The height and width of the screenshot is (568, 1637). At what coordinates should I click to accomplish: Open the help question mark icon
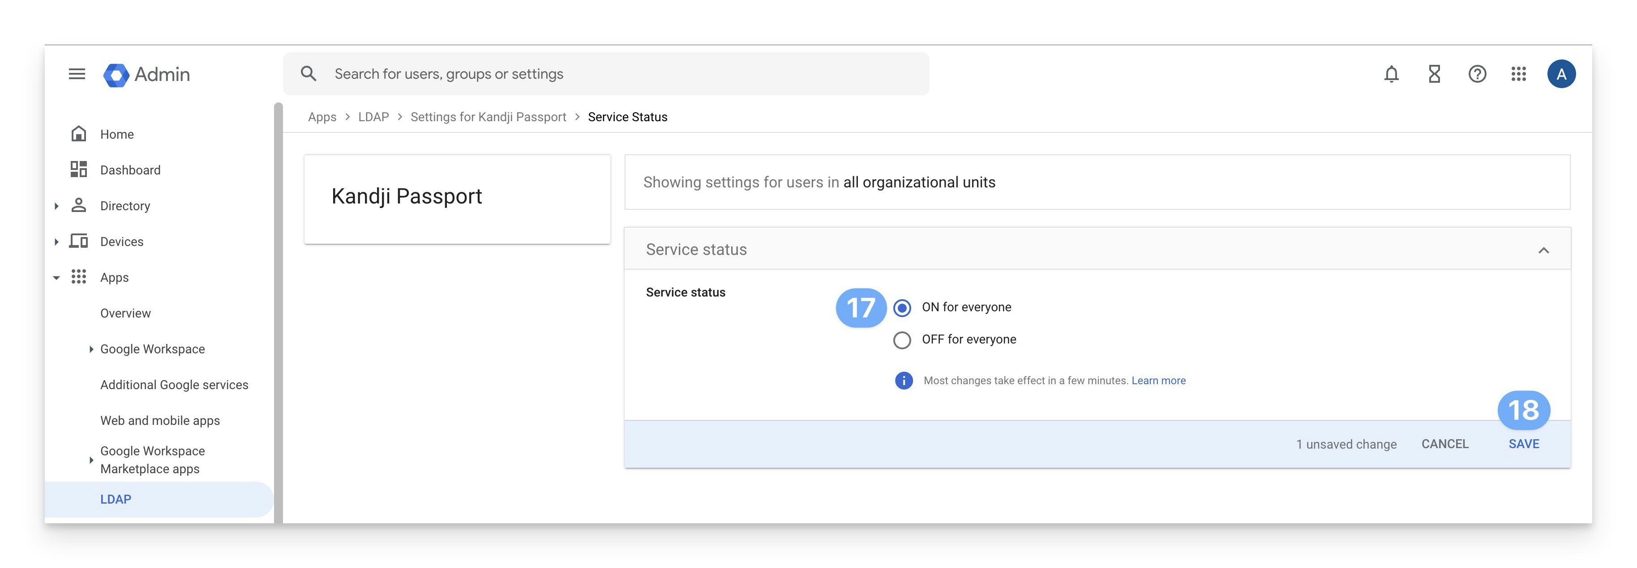click(1477, 74)
